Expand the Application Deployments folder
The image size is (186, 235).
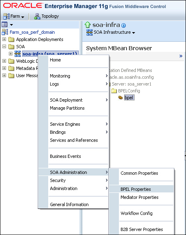pos(4,39)
